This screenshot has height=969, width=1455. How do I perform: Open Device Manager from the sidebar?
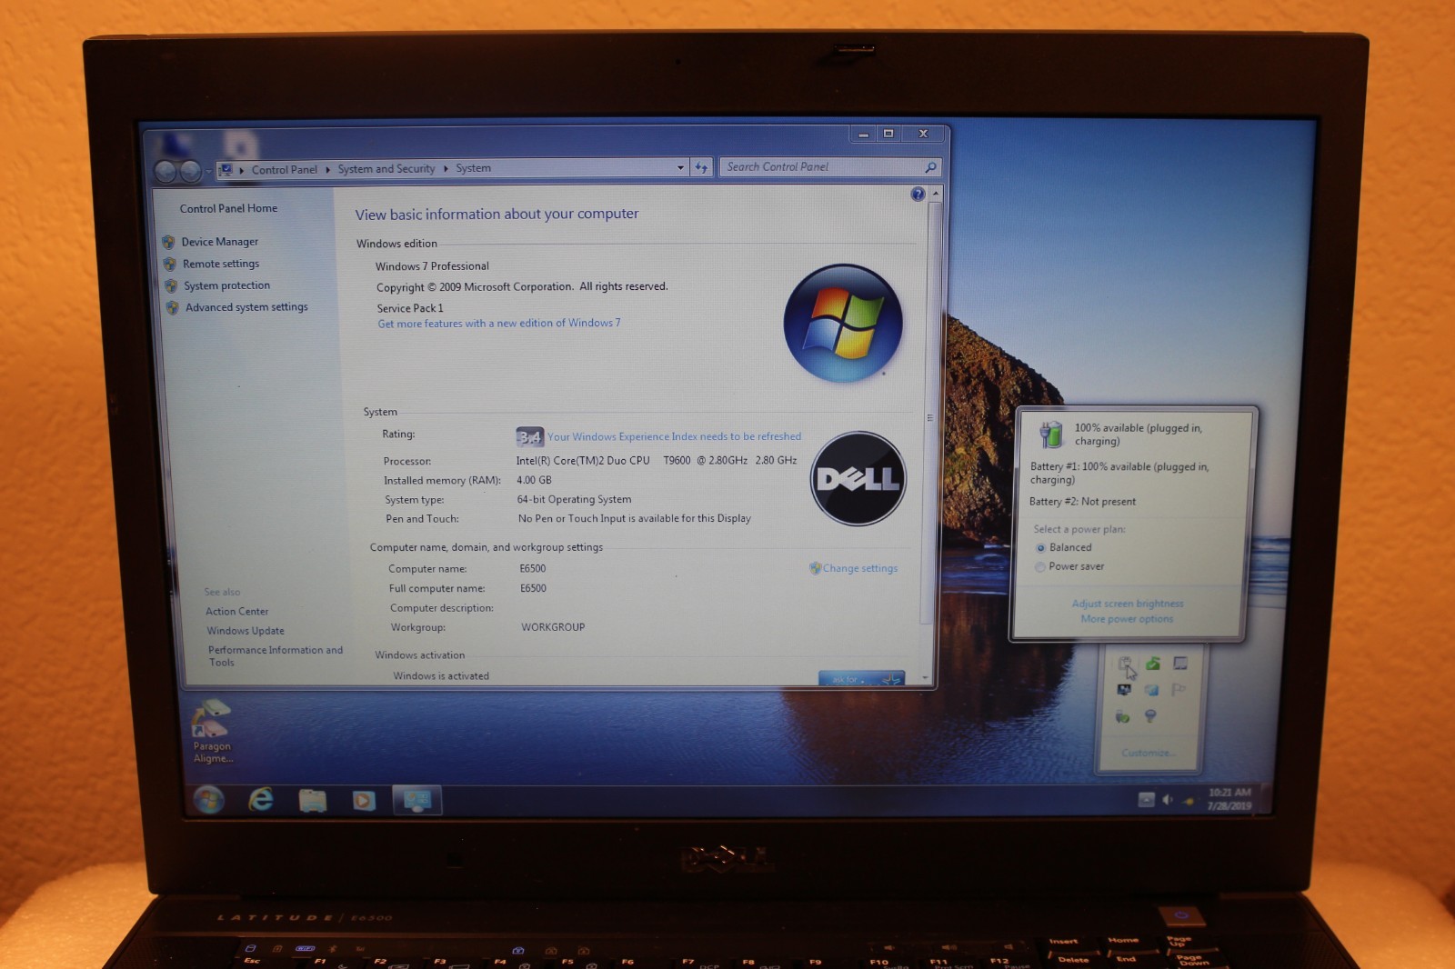tap(219, 242)
